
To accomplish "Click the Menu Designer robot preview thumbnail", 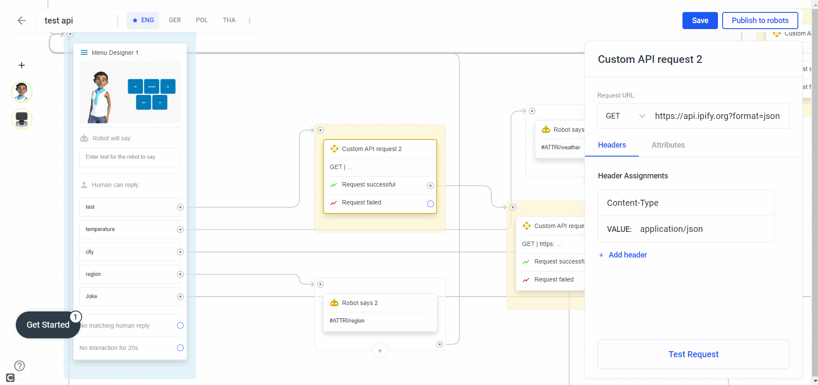I will [130, 92].
